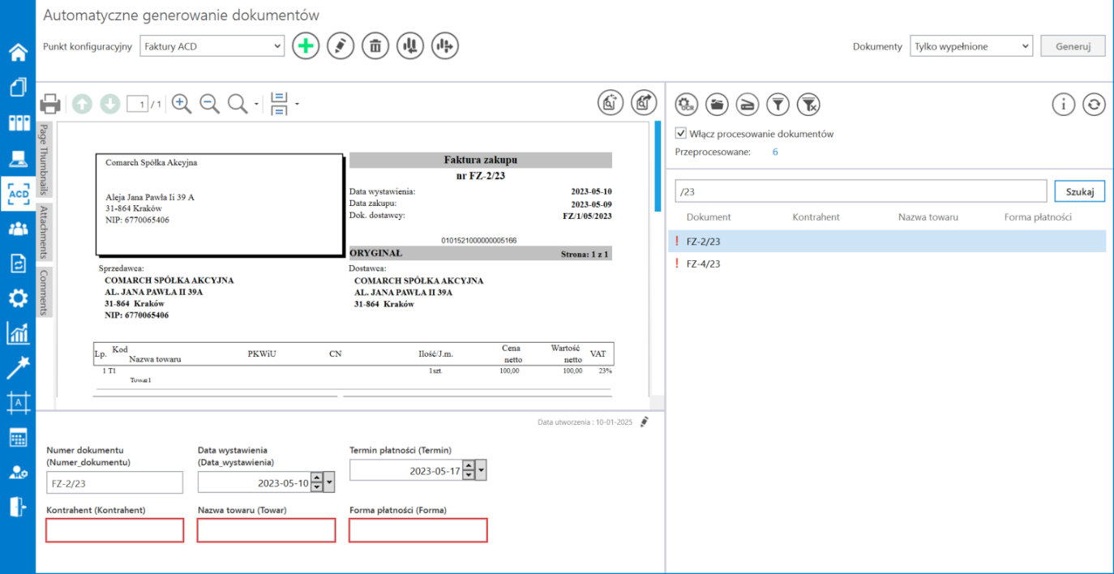Click the Kontrahent input field

click(x=114, y=530)
